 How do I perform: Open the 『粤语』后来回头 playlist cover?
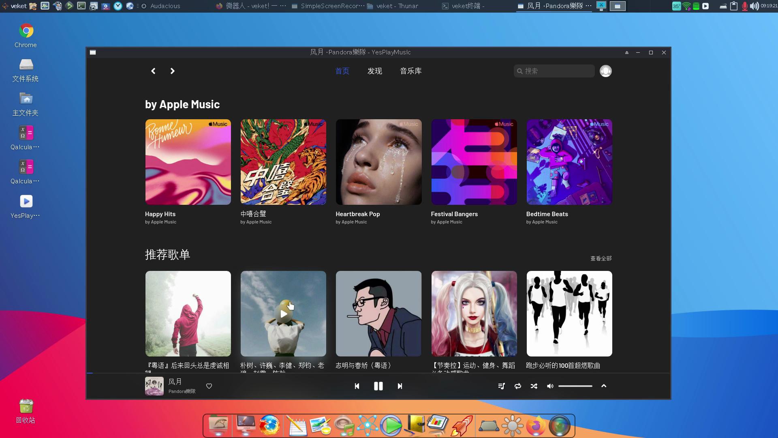[x=188, y=313]
